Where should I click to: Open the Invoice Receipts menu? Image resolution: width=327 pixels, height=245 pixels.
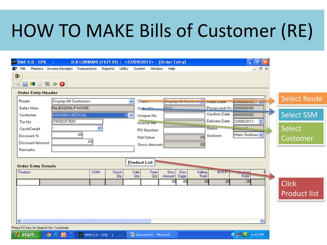click(x=60, y=69)
